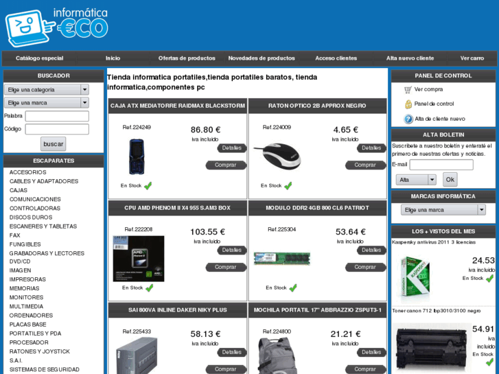This screenshot has width=499, height=374.
Task: Click green stock check for DDR2 module
Action: pyautogui.click(x=293, y=288)
